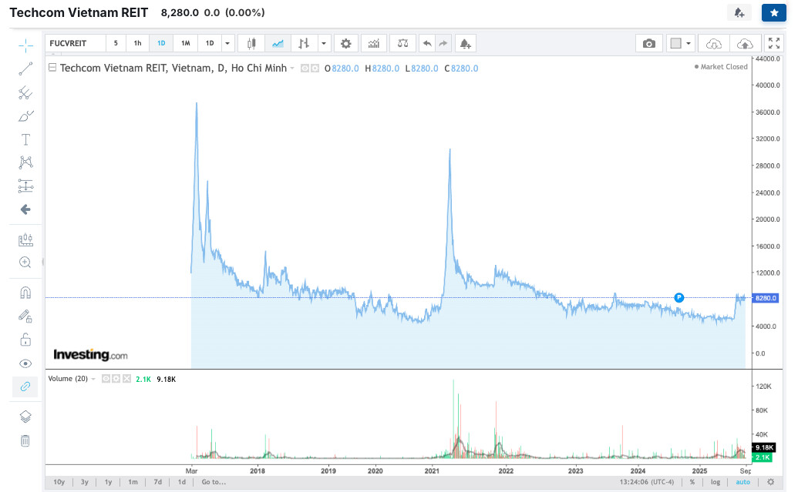The image size is (798, 492).
Task: Select the 1M interval
Action: (x=186, y=43)
